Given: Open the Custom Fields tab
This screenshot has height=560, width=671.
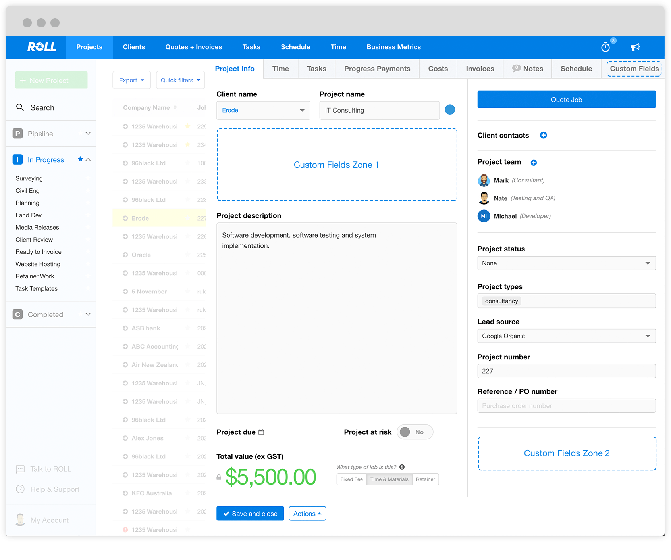Looking at the screenshot, I should pyautogui.click(x=634, y=69).
